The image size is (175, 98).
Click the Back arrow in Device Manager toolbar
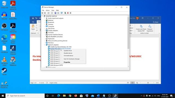[x=42, y=13]
